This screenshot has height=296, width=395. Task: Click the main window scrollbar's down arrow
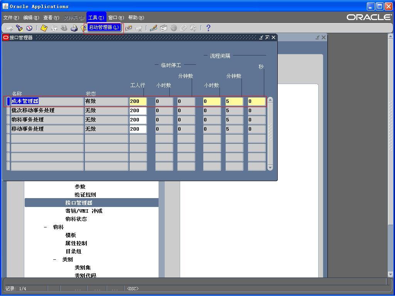point(390,274)
